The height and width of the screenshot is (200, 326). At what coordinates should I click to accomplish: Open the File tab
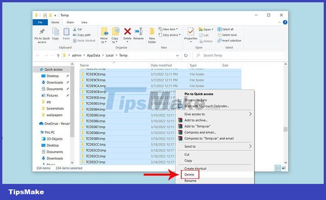tap(40, 22)
